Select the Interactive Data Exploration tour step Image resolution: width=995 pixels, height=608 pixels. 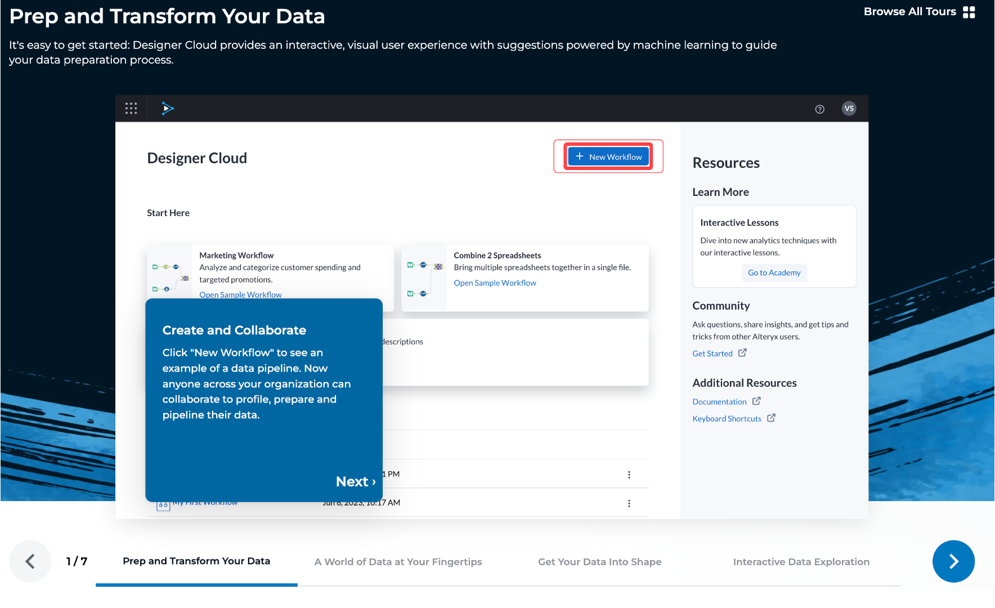[x=801, y=561]
